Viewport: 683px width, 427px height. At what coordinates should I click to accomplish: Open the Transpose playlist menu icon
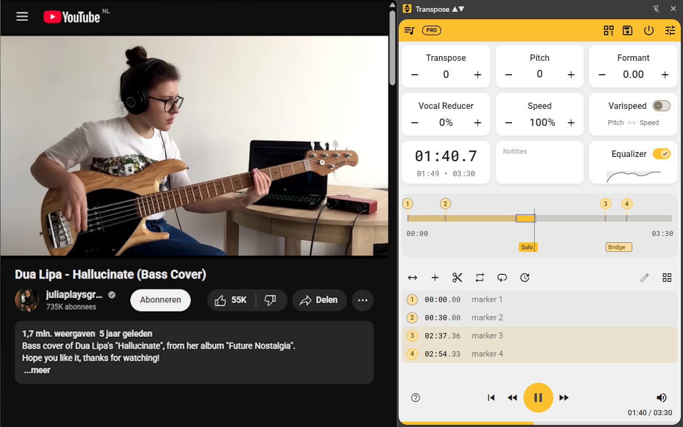(409, 30)
